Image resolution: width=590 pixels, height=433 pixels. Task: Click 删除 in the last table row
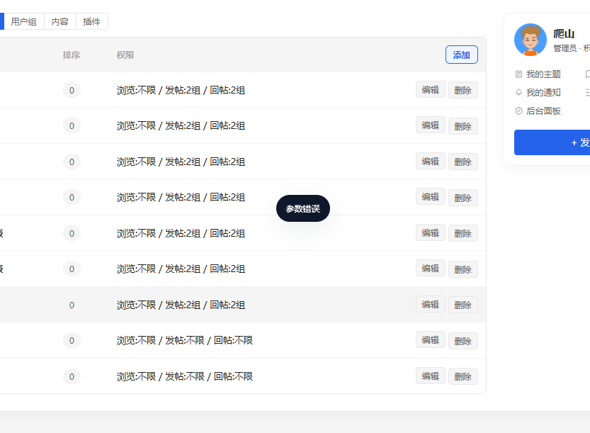(x=463, y=376)
